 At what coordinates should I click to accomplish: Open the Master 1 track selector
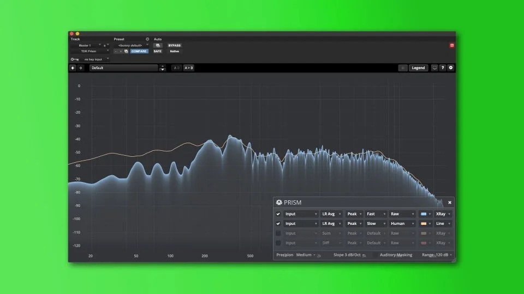point(86,45)
